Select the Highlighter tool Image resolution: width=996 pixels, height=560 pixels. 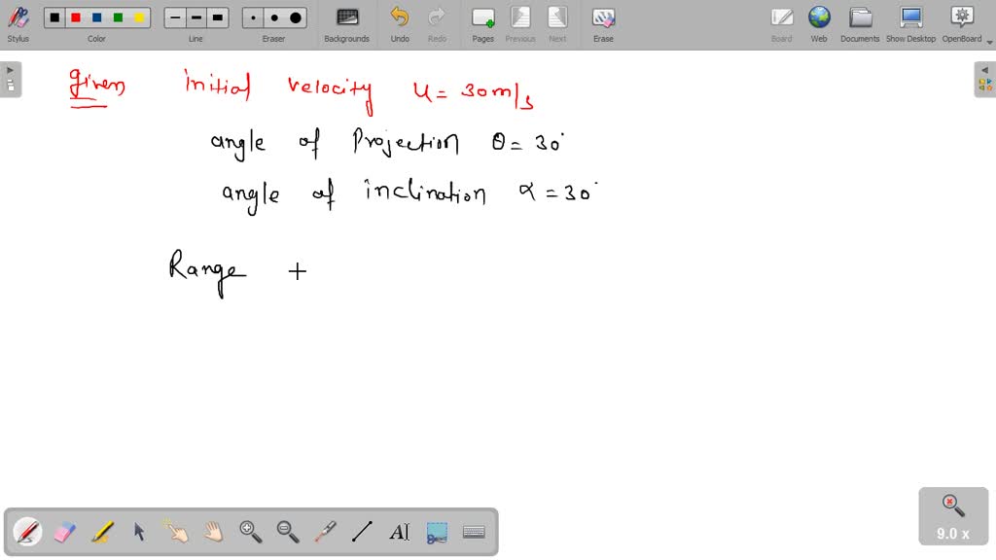(101, 532)
